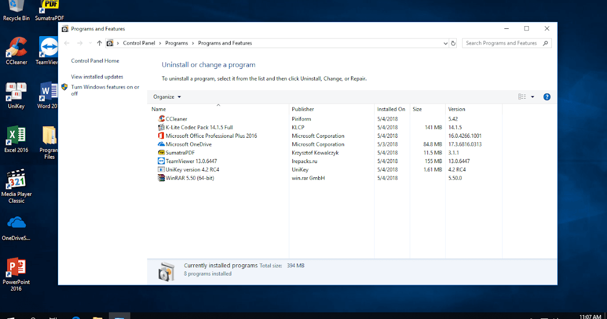This screenshot has height=319, width=607.
Task: Select the SumatraPDF icon in program list
Action: 161,152
